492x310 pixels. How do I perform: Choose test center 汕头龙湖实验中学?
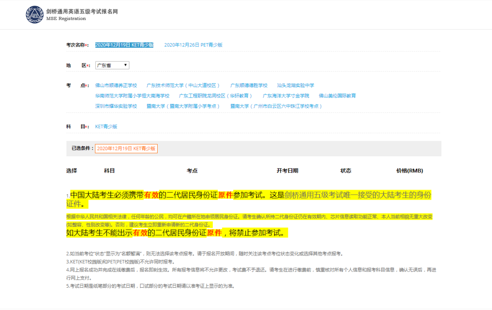(x=296, y=85)
